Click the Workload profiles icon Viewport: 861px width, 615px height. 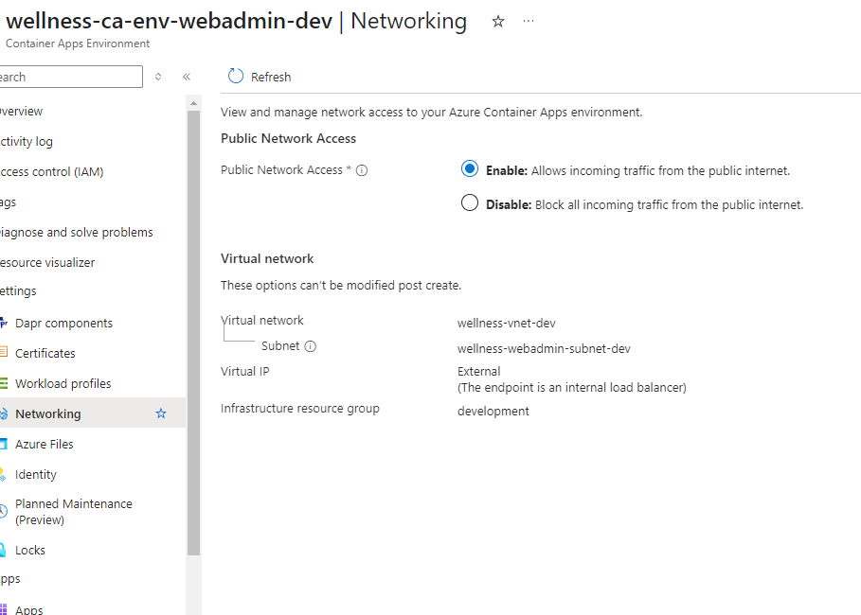[x=3, y=383]
